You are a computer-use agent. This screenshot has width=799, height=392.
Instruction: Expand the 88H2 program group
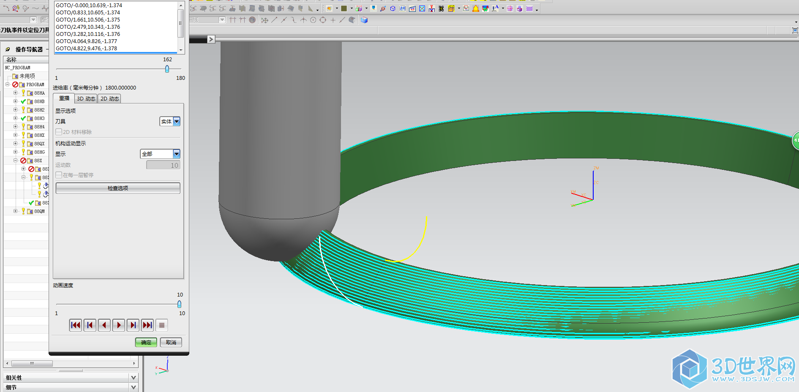[15, 110]
